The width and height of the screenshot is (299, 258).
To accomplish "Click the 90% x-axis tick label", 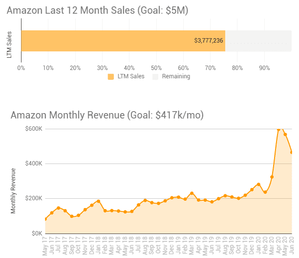I will pyautogui.click(x=264, y=68).
